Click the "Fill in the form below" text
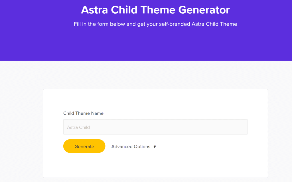This screenshot has width=292, height=182. click(99, 24)
